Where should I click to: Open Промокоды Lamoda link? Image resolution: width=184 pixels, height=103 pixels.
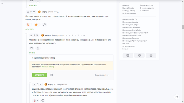(130, 22)
